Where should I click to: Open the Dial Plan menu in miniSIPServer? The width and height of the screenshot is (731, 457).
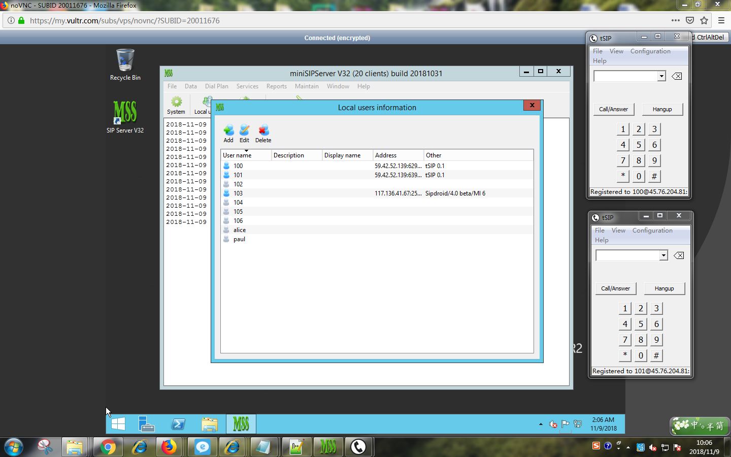point(216,86)
